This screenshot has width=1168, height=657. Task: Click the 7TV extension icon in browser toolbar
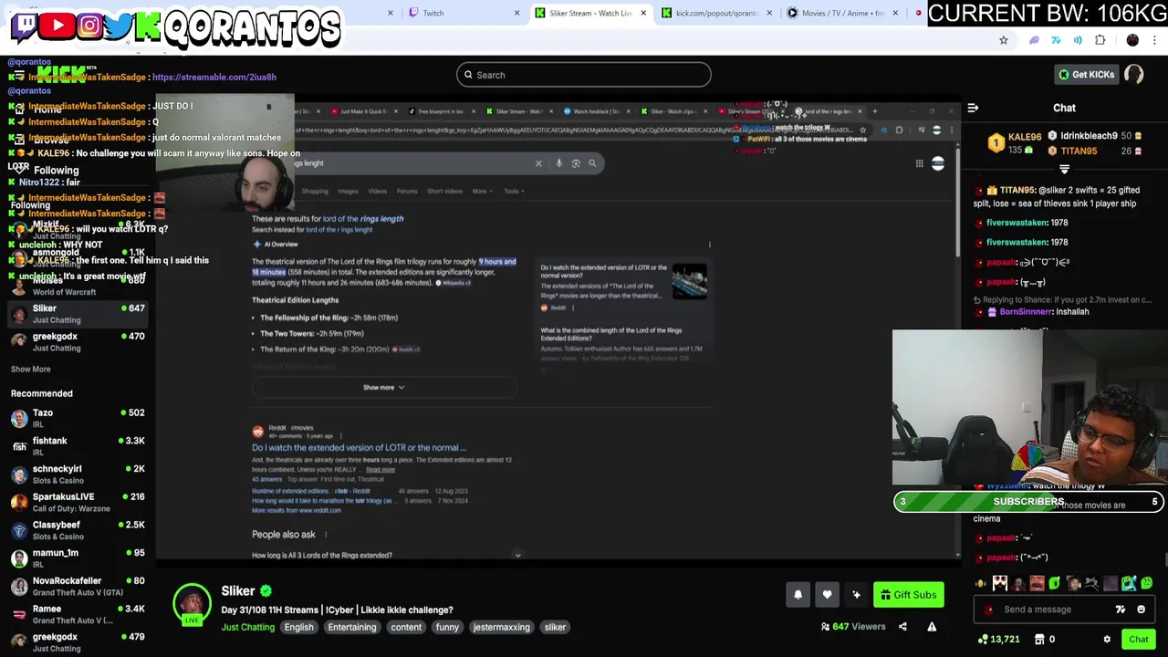click(x=1056, y=40)
